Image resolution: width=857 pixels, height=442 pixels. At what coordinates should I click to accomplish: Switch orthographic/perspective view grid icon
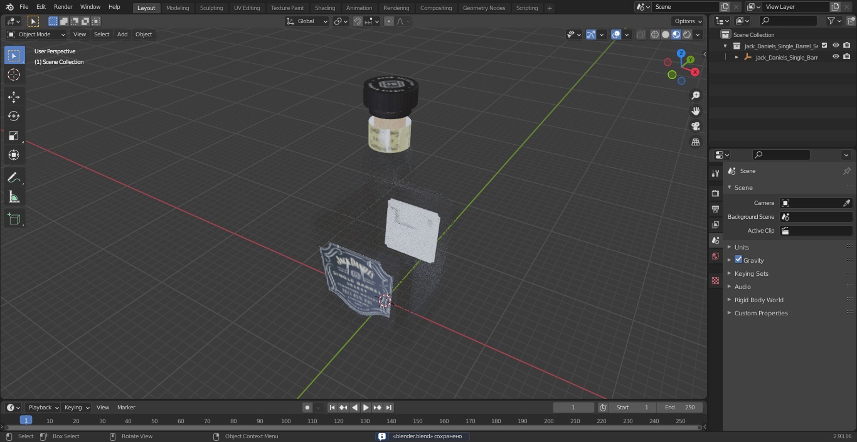click(696, 142)
